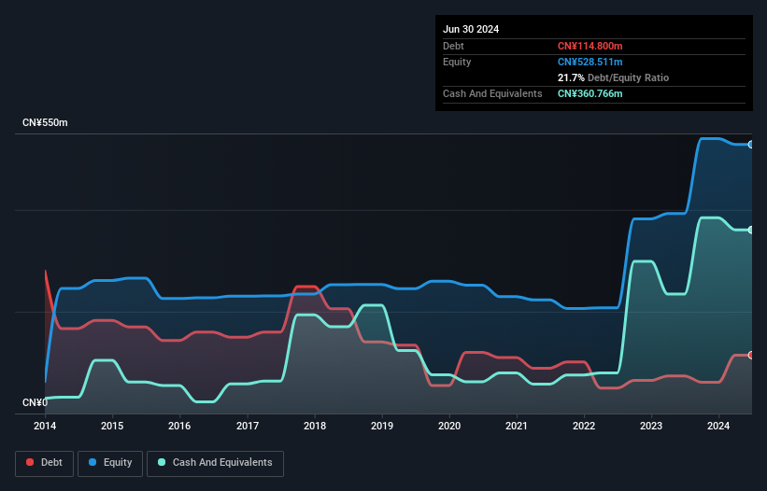Click the 2023 x-axis label
767x491 pixels.
(x=651, y=426)
